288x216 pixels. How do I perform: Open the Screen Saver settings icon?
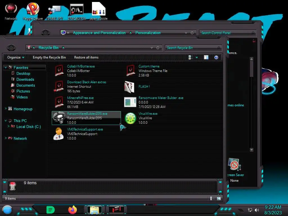tap(235, 165)
